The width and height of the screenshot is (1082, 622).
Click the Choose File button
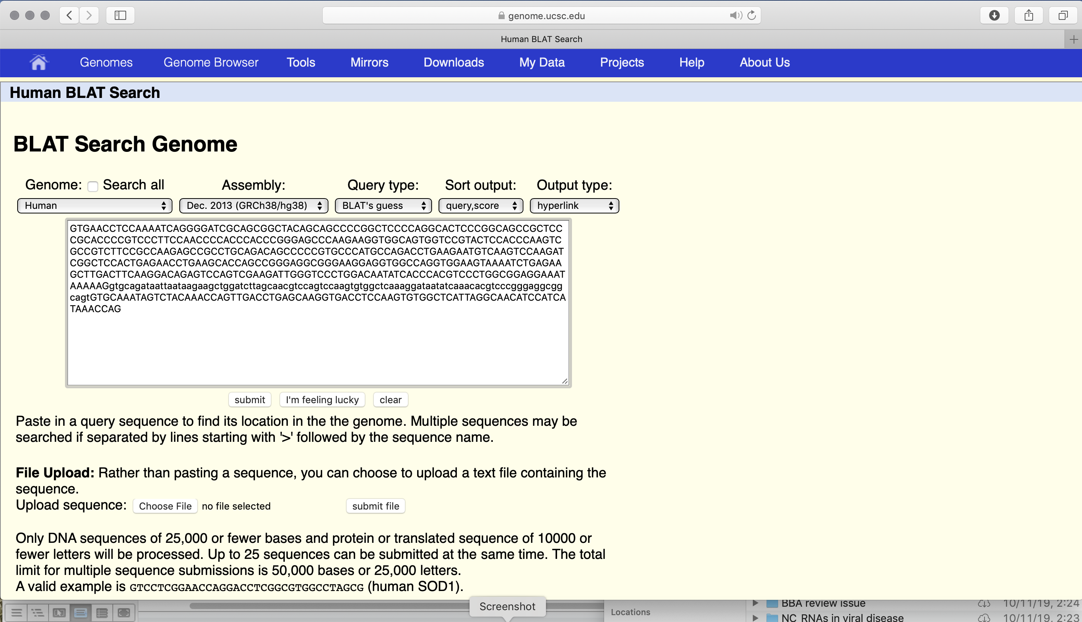tap(165, 506)
